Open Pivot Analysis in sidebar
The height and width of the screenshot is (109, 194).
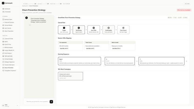tap(10, 53)
